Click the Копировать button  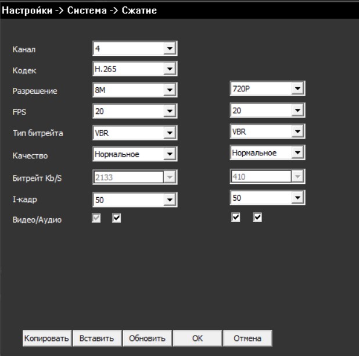tap(46, 338)
